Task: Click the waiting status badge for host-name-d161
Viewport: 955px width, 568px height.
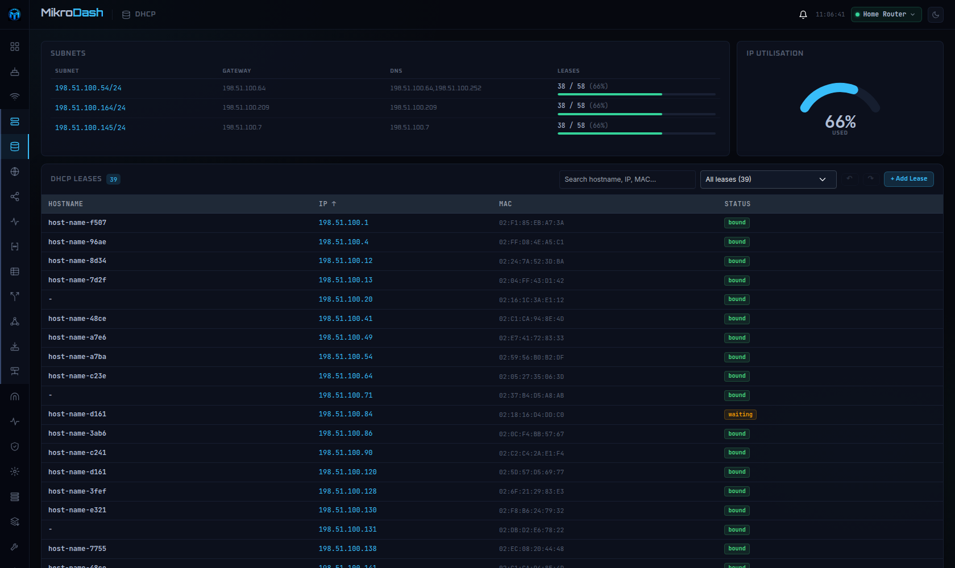Action: click(x=740, y=415)
